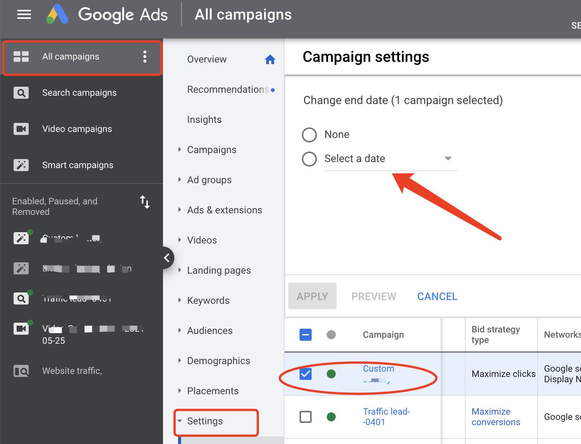Click the Overview home icon
The height and width of the screenshot is (444, 581).
pyautogui.click(x=270, y=60)
